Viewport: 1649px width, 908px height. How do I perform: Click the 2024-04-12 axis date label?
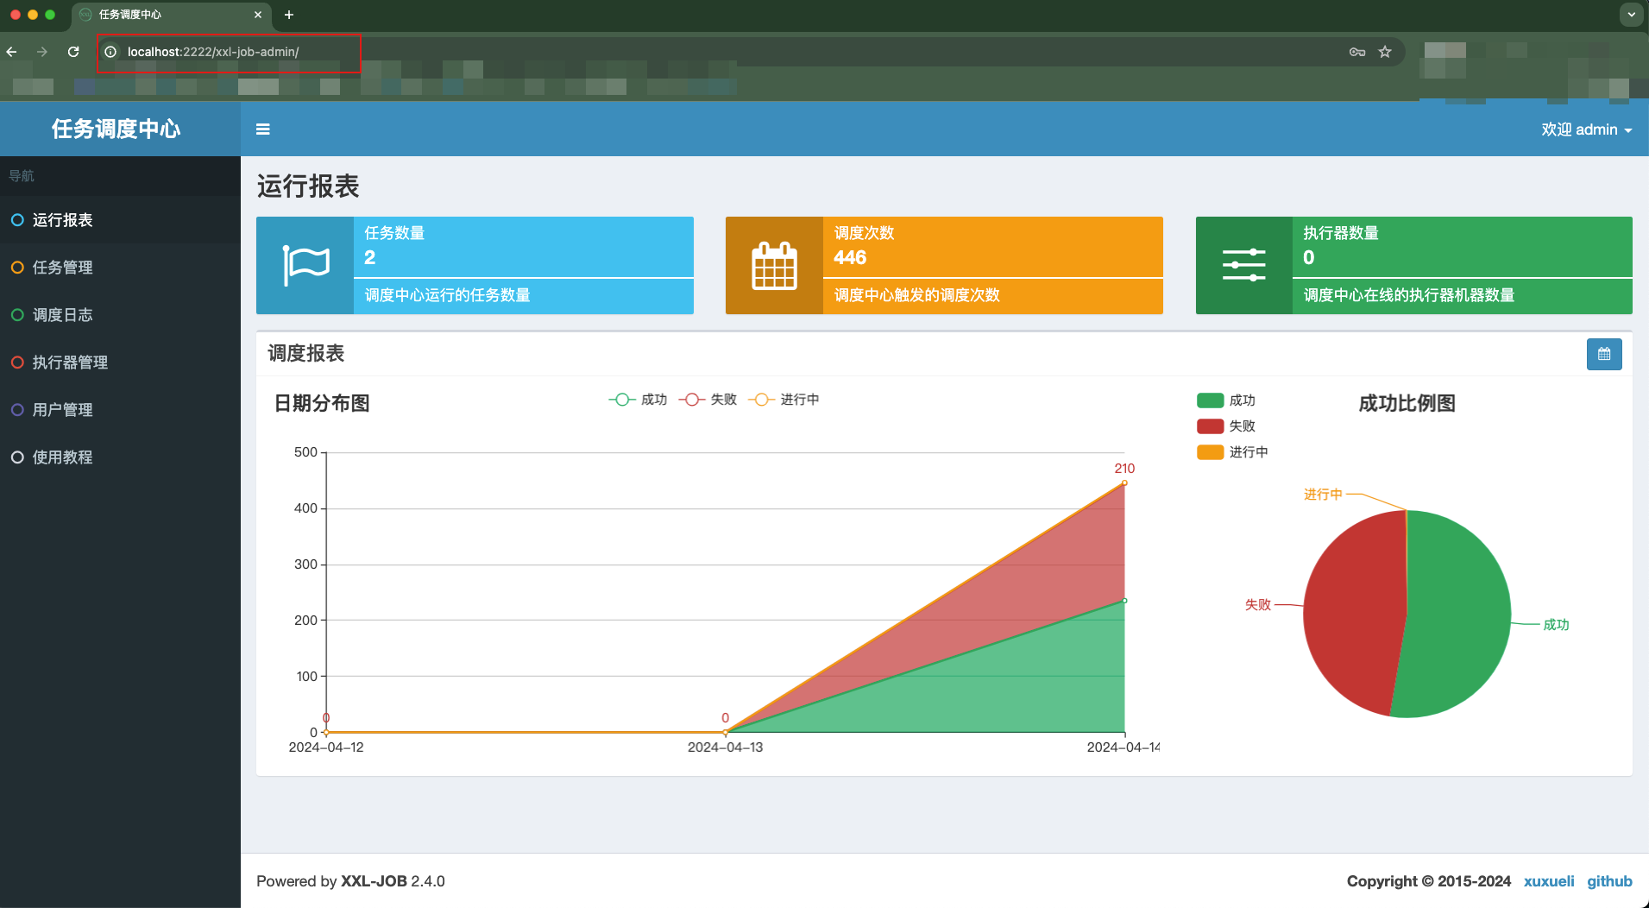tap(326, 747)
